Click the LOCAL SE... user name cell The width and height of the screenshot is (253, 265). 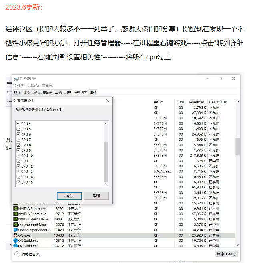tap(163, 171)
